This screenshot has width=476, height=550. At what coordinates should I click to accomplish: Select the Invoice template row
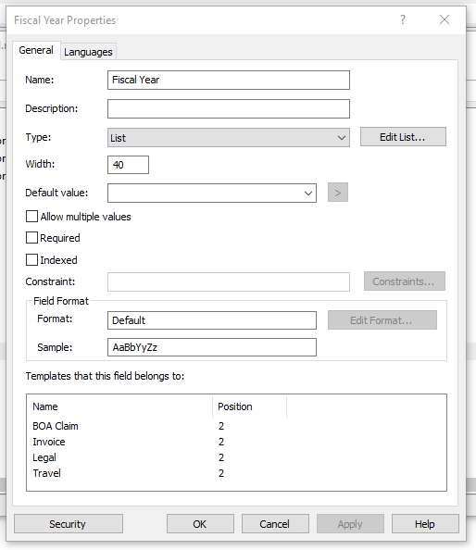236,442
